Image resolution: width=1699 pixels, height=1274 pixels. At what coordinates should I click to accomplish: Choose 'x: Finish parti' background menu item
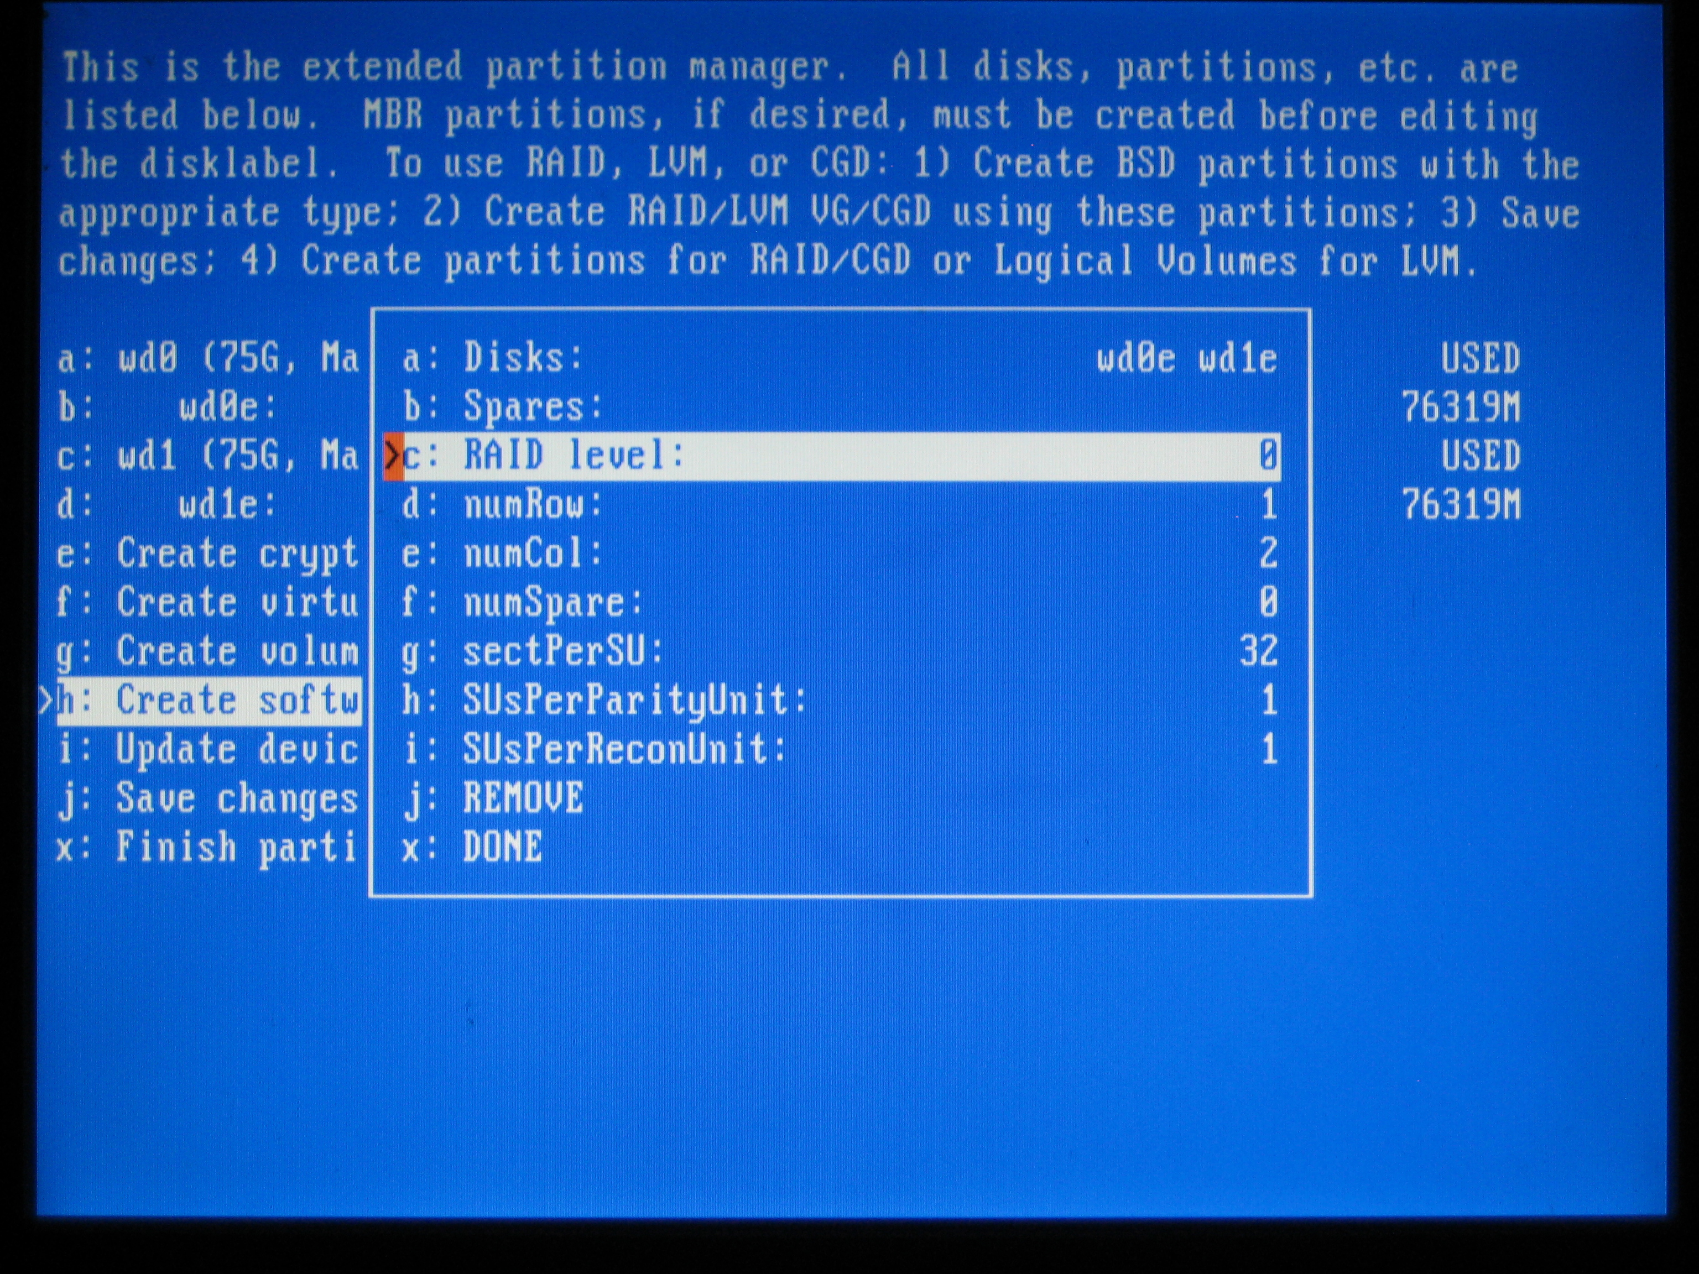(x=207, y=847)
